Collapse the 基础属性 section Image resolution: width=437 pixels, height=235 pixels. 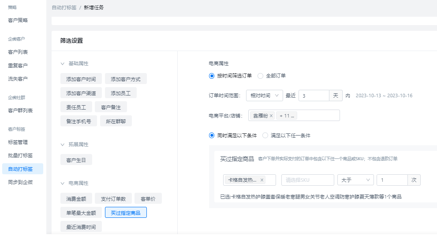click(x=63, y=63)
